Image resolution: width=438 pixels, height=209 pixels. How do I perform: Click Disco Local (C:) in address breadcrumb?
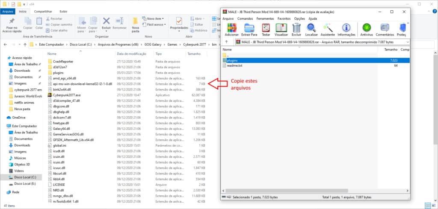point(81,44)
